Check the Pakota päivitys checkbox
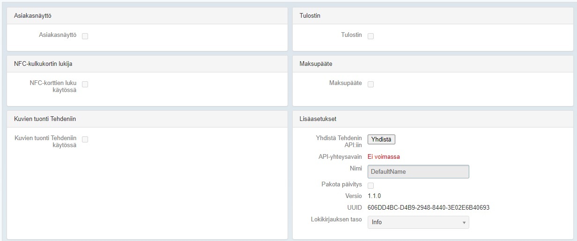The image size is (577, 241). [370, 185]
